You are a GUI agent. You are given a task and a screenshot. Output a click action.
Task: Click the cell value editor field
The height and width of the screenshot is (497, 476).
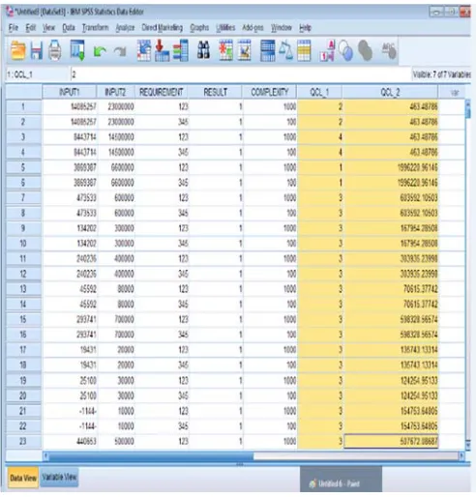pos(240,74)
